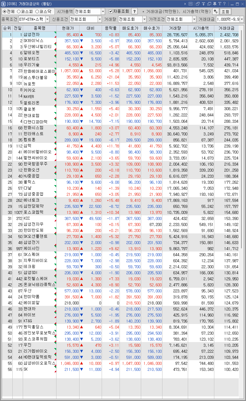
Task: Click the duplicate window icon in the title bar
Action: tap(209, 4)
